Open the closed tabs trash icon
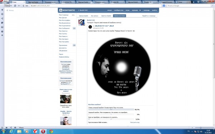The image size is (215, 134). point(198,2)
